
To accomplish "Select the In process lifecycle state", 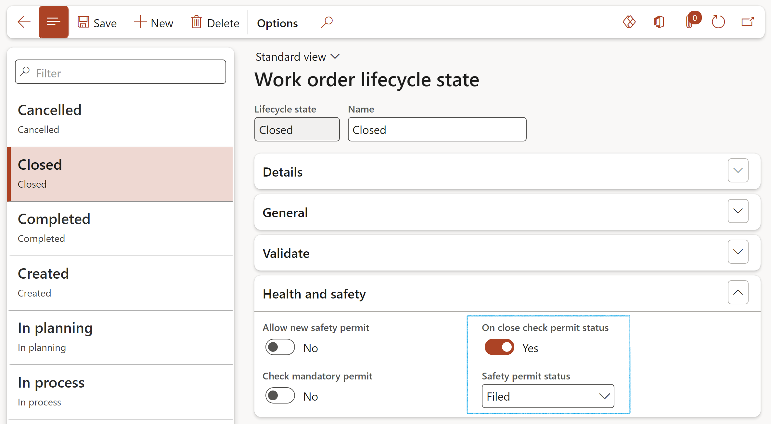I will (x=120, y=392).
